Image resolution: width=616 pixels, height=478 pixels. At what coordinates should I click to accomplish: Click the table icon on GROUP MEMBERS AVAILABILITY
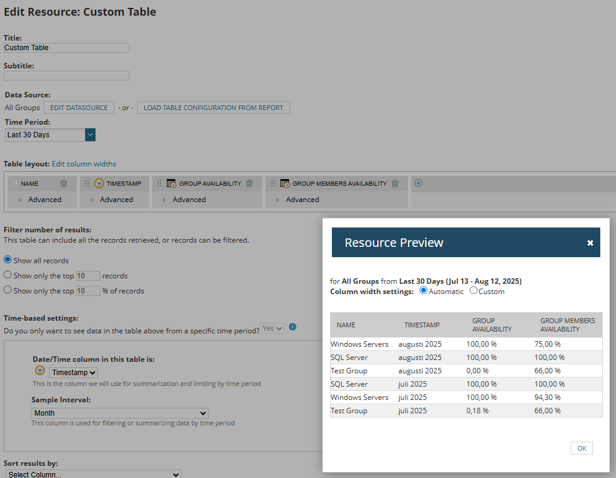tap(285, 183)
